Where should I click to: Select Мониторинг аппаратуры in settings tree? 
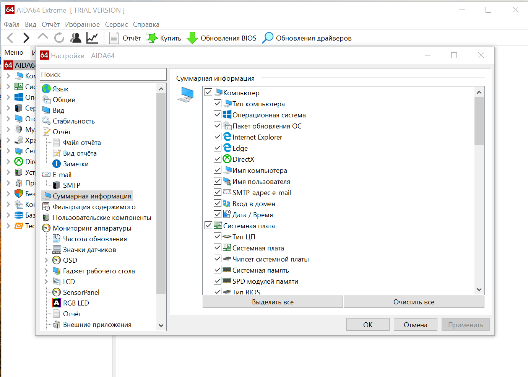pos(92,228)
